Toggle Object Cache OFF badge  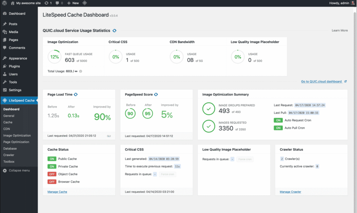point(52,174)
